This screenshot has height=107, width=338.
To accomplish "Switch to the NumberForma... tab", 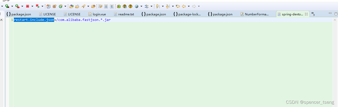I will point(255,14).
